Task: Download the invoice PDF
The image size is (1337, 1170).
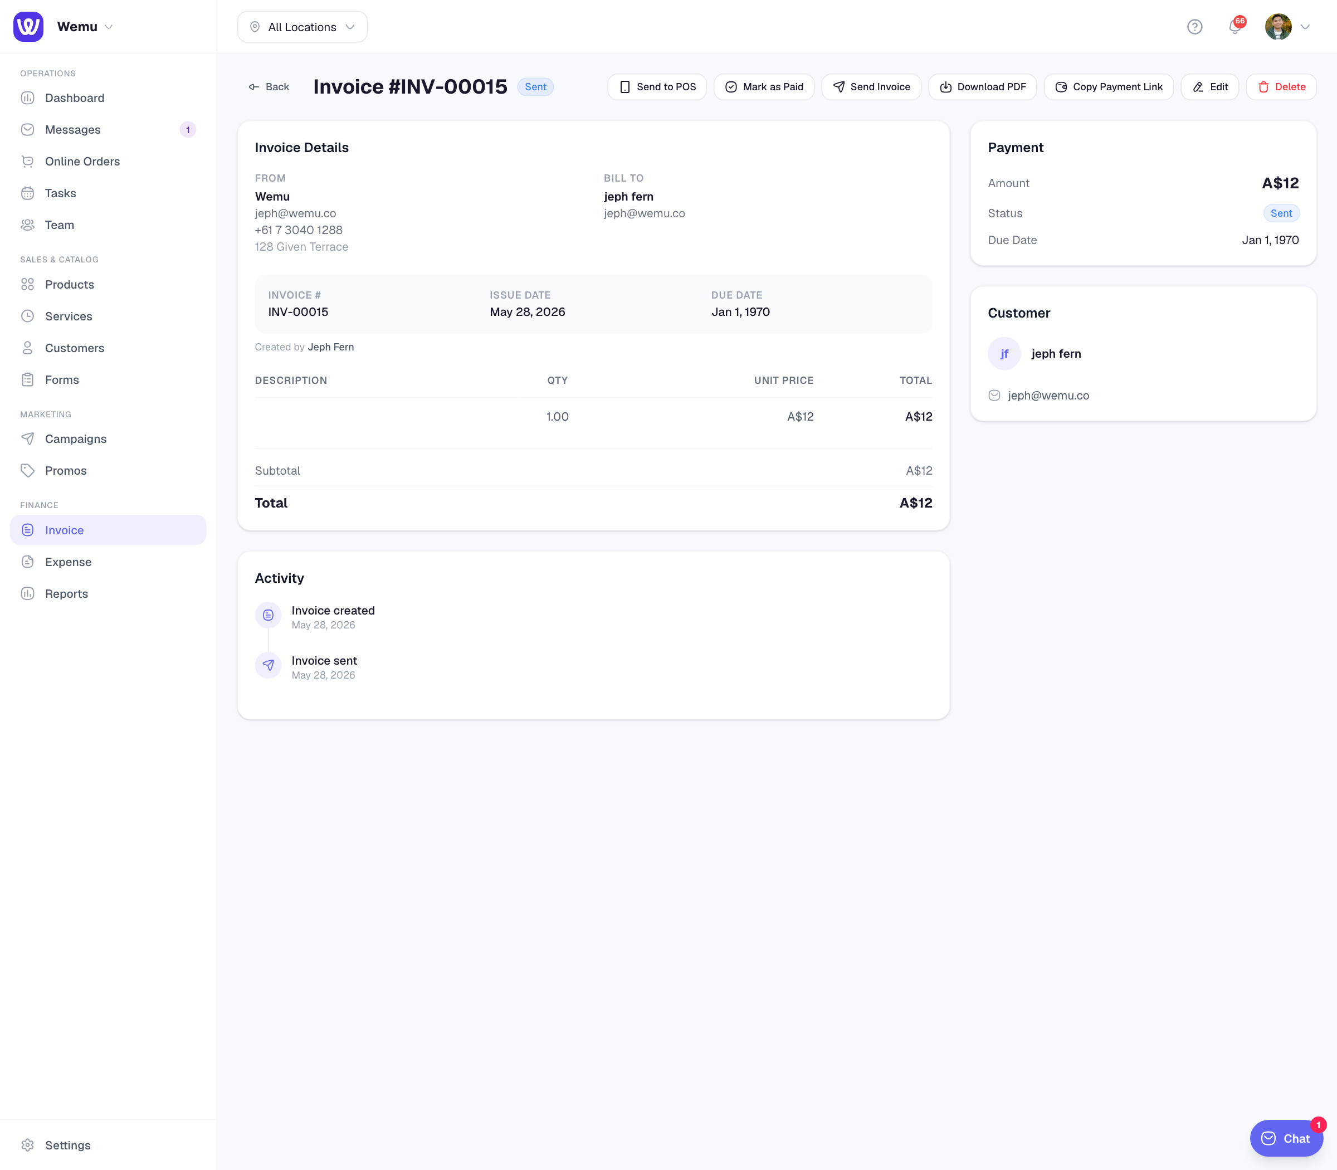Action: click(982, 87)
